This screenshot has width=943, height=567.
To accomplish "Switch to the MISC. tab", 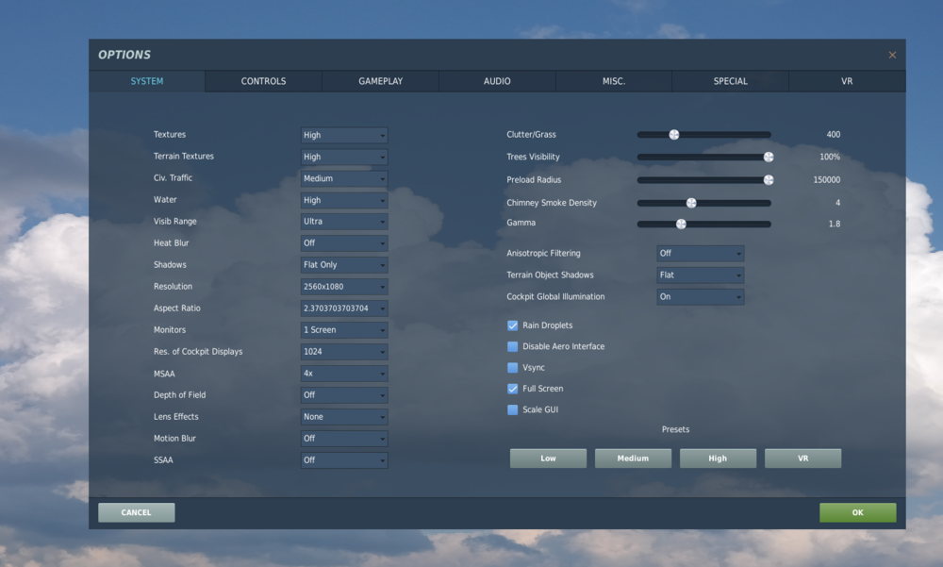I will (614, 81).
